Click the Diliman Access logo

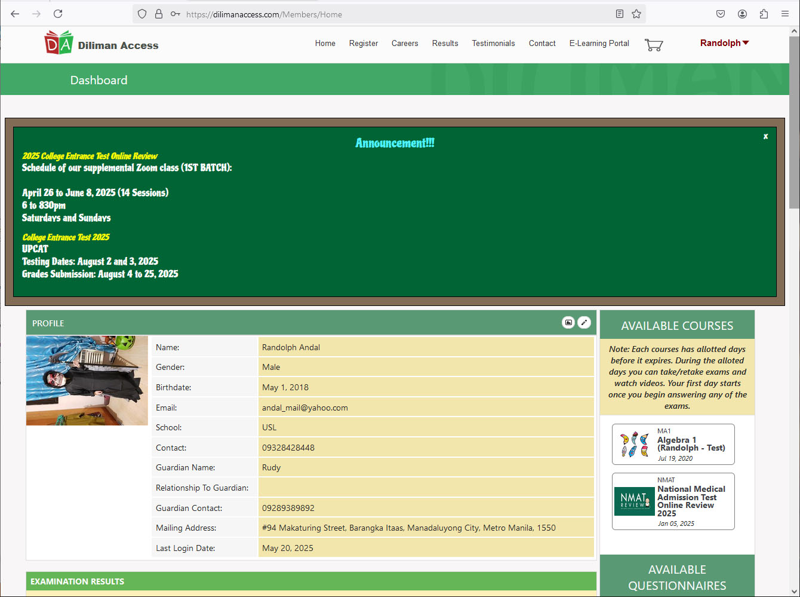pyautogui.click(x=101, y=44)
